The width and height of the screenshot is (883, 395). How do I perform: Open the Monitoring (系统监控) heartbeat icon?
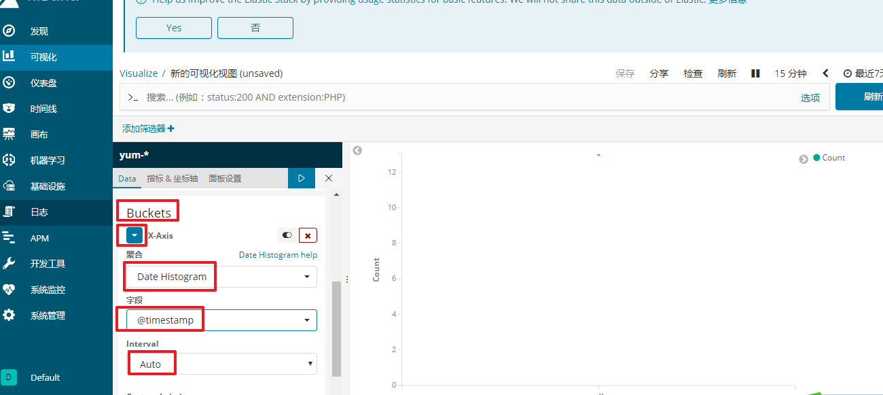click(9, 289)
